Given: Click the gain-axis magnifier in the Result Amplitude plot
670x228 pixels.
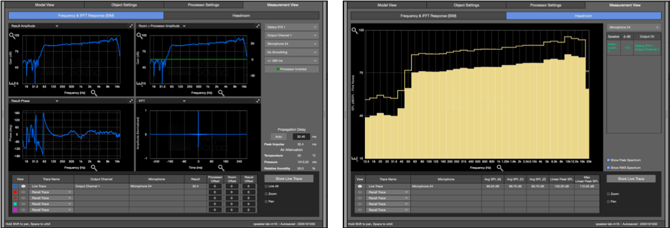Looking at the screenshot, I should pos(12,36).
